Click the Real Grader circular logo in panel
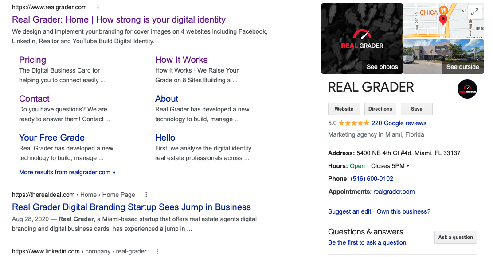 click(x=467, y=89)
